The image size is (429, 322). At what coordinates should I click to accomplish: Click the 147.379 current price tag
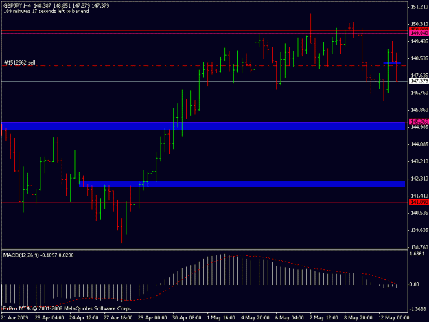(419, 81)
